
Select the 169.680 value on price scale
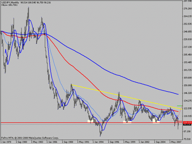pyautogui.click(x=188, y=78)
